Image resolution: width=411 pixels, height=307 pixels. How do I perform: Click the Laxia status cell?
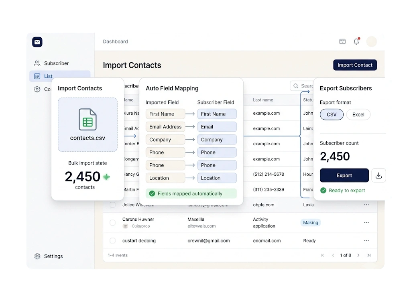click(x=308, y=205)
